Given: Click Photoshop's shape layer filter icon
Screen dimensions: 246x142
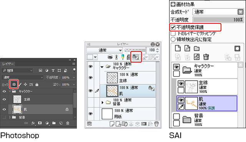Looking at the screenshot, I should pyautogui.click(x=59, y=71).
